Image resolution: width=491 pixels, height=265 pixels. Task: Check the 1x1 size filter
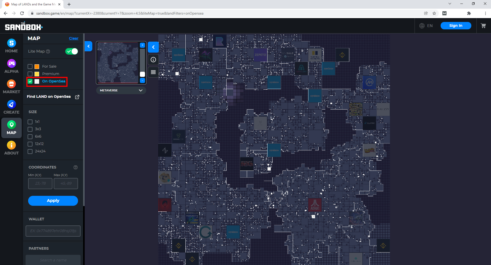point(30,122)
